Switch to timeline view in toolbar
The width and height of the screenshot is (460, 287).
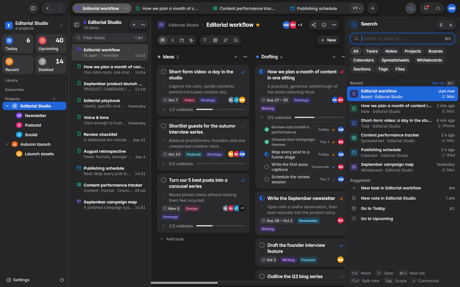coord(191,40)
